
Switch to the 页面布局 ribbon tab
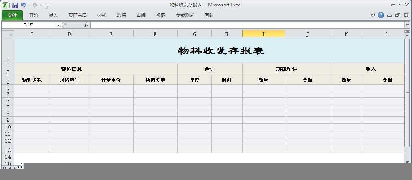tap(77, 16)
